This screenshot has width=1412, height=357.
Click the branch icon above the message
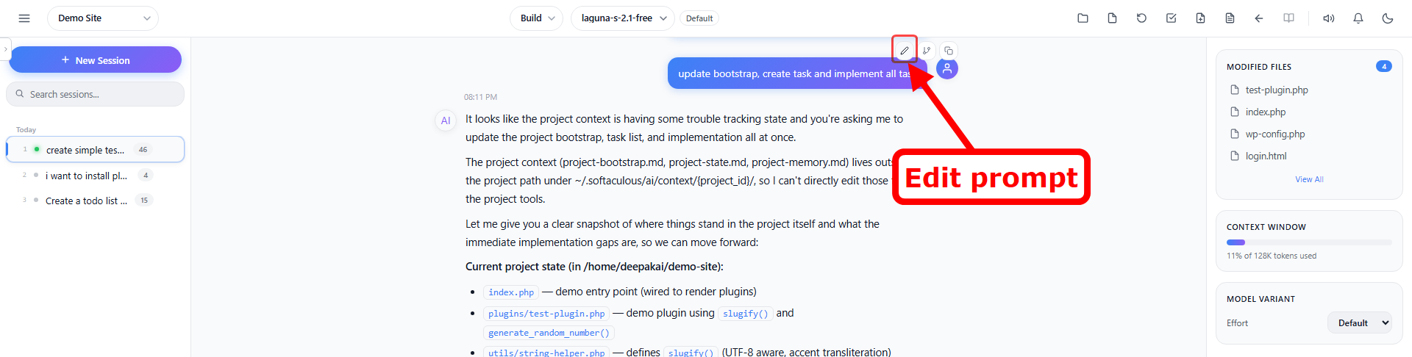[x=927, y=51]
